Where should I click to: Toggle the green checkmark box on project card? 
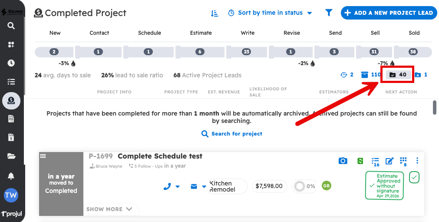(x=414, y=177)
